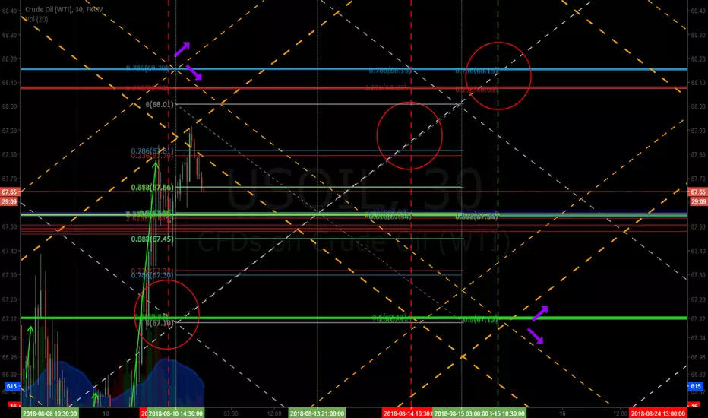Click the 66.96 tick on the right price scale
The width and height of the screenshot is (708, 418).
tap(697, 357)
